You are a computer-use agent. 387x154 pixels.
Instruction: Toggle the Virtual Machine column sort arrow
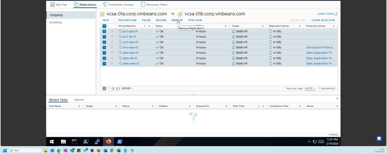[145, 26]
